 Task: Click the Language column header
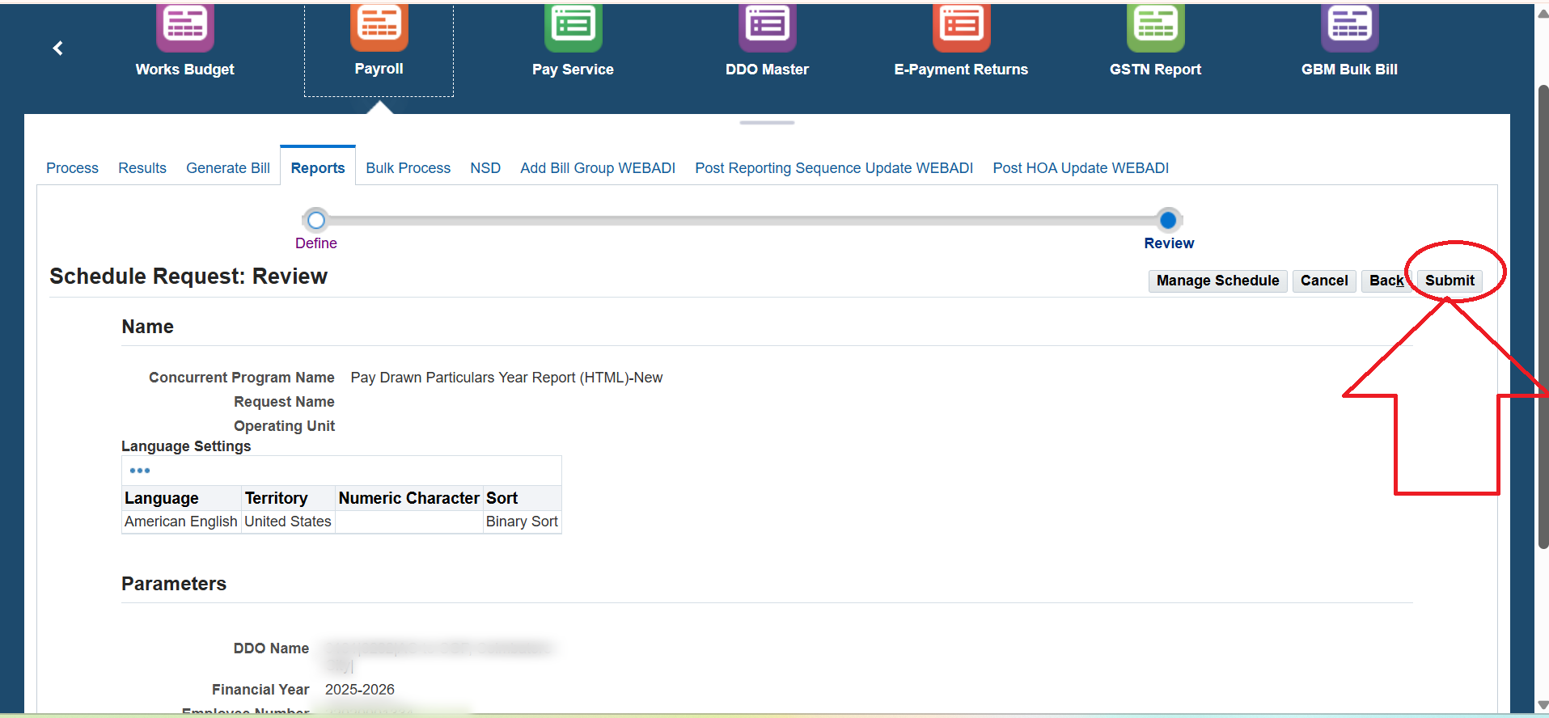[x=182, y=498]
